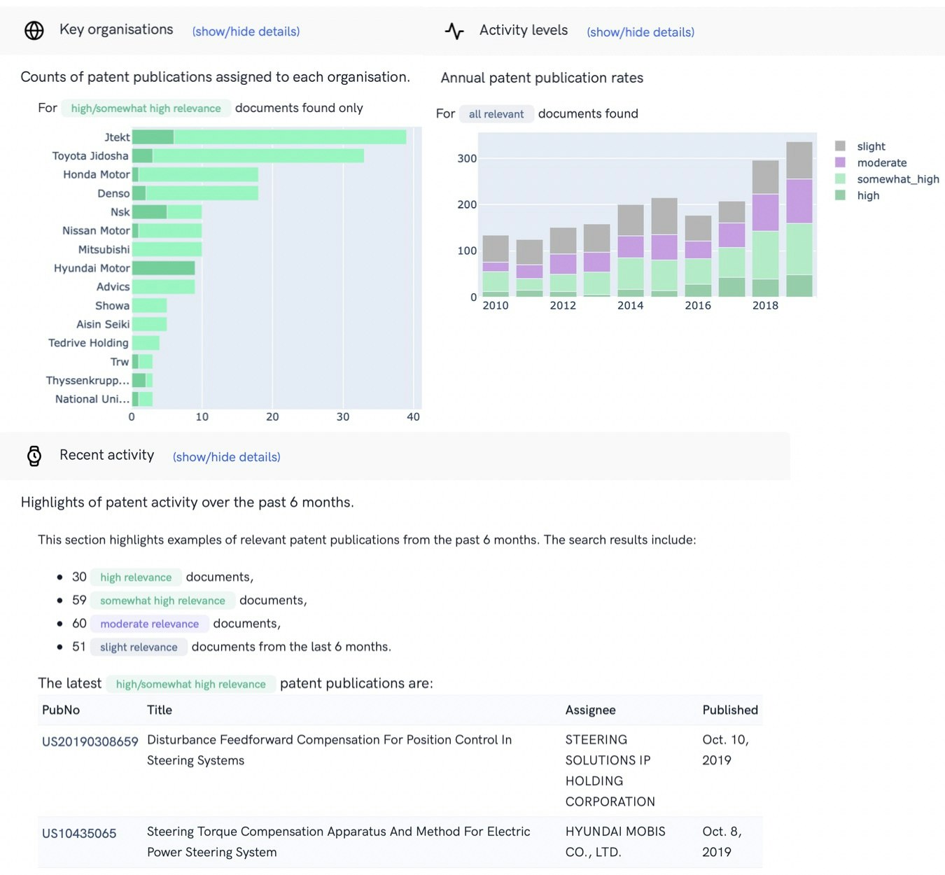Select the Assignee column header
The height and width of the screenshot is (875, 945).
click(x=590, y=710)
